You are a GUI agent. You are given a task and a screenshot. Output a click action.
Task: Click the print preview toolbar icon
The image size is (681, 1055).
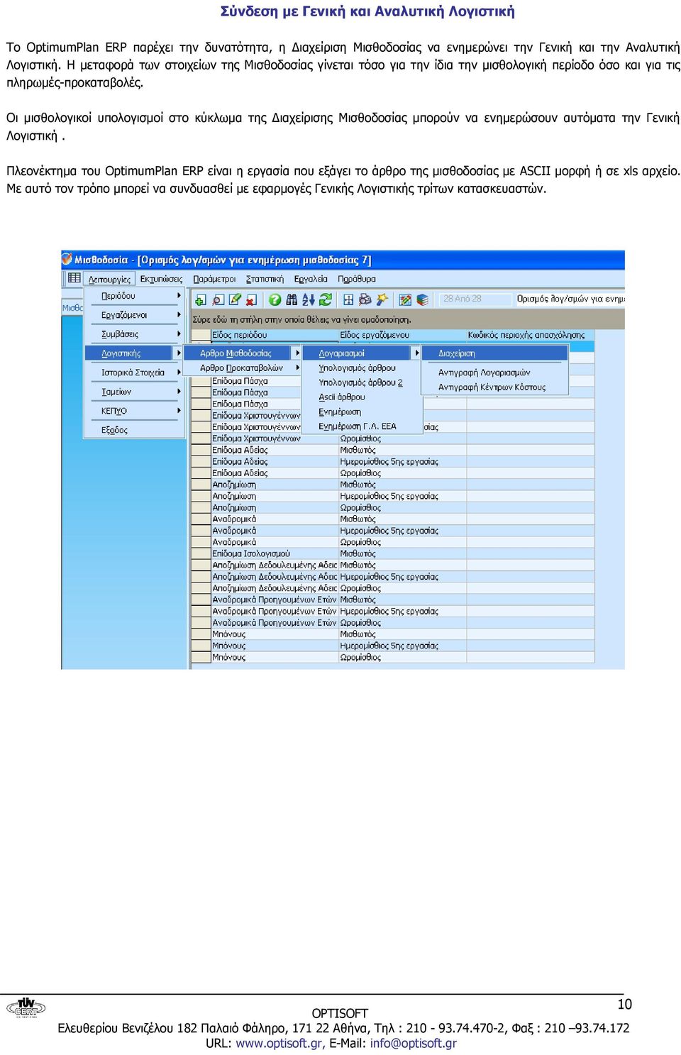(x=365, y=299)
